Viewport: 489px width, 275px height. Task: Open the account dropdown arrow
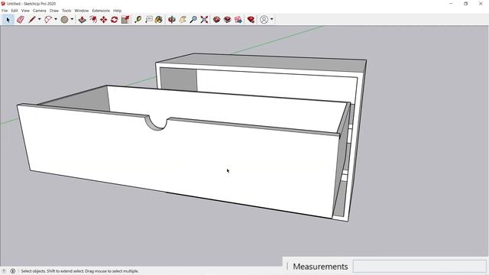coord(272,19)
